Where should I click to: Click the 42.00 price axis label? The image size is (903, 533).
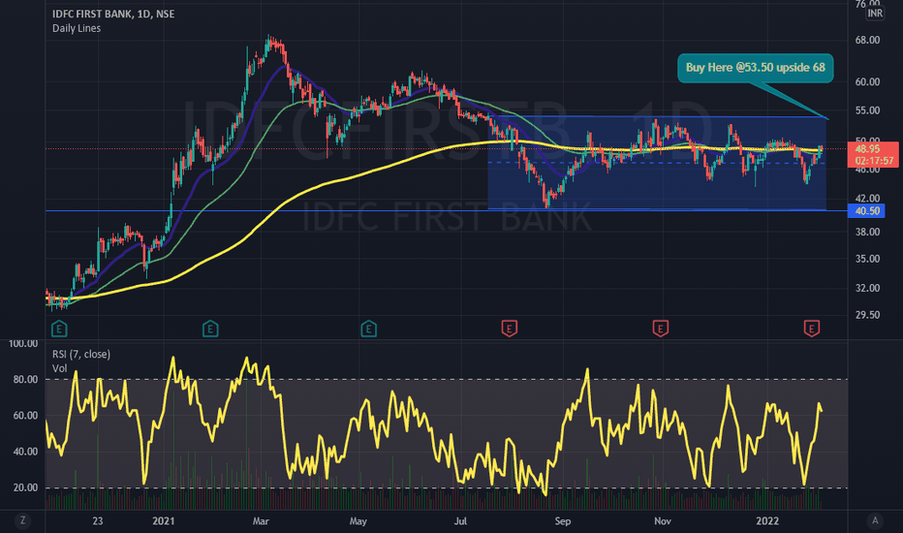[867, 199]
